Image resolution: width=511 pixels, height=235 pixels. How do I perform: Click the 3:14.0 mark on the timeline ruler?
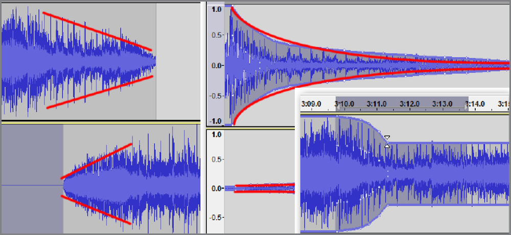475,104
